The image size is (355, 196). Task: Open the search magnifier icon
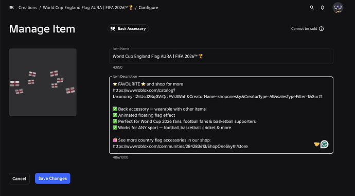coord(312,8)
